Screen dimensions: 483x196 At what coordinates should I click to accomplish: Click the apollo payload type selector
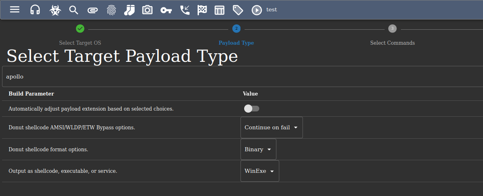243,76
